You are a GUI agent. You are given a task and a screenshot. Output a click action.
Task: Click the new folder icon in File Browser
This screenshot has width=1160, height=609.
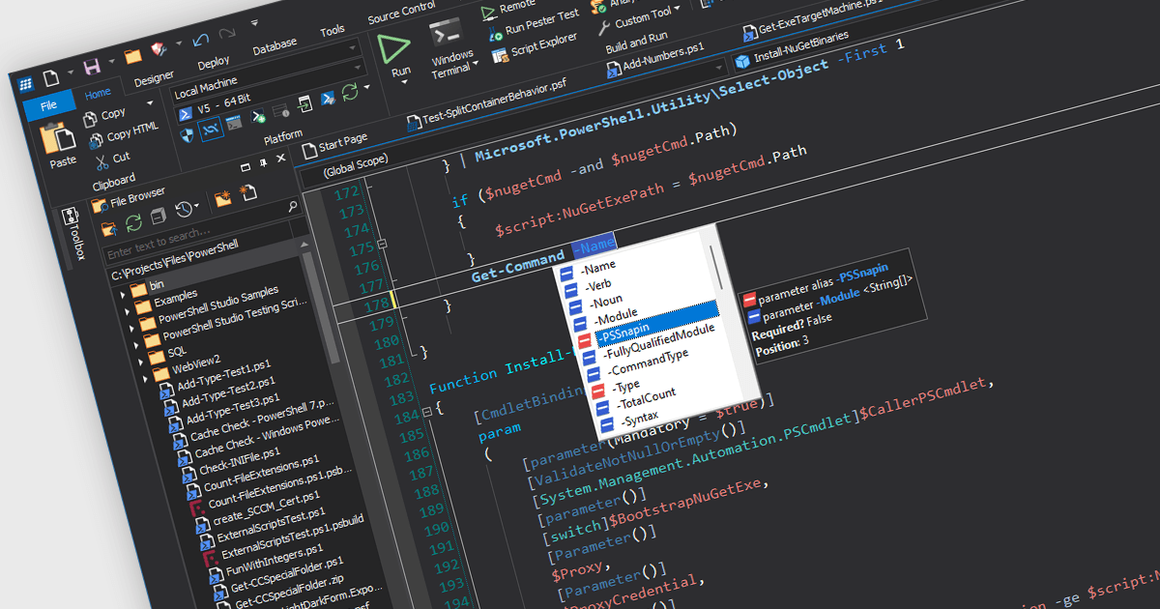(x=222, y=199)
